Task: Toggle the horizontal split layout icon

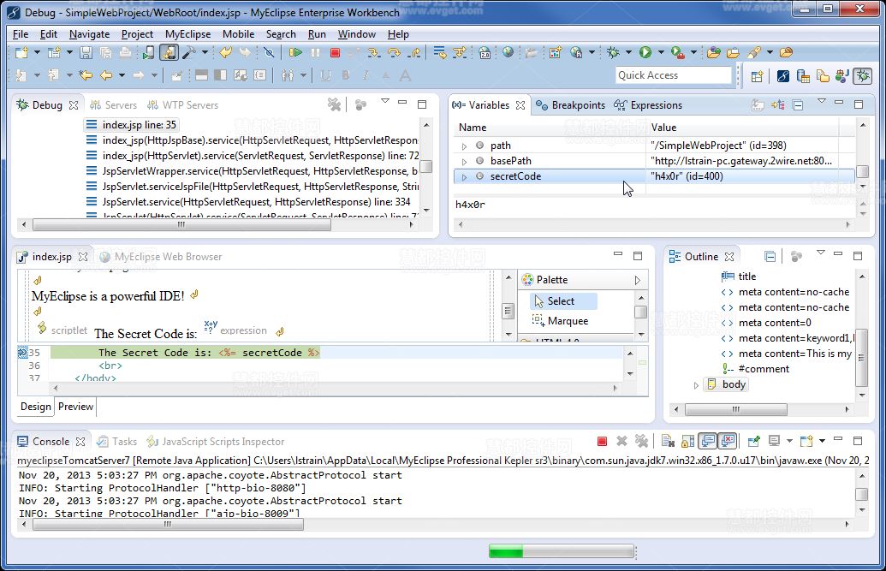Action: click(x=201, y=75)
